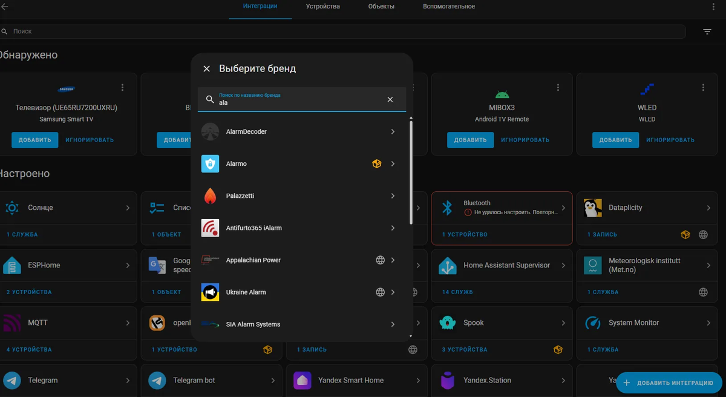Click custom integration box icon on Alarmo row
Screen dimensions: 726x397
[376, 163]
